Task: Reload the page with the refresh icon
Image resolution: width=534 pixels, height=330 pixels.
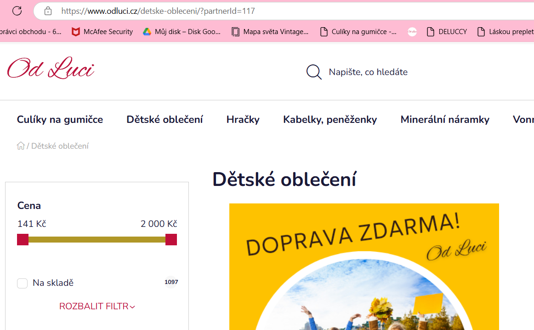Action: click(x=17, y=11)
